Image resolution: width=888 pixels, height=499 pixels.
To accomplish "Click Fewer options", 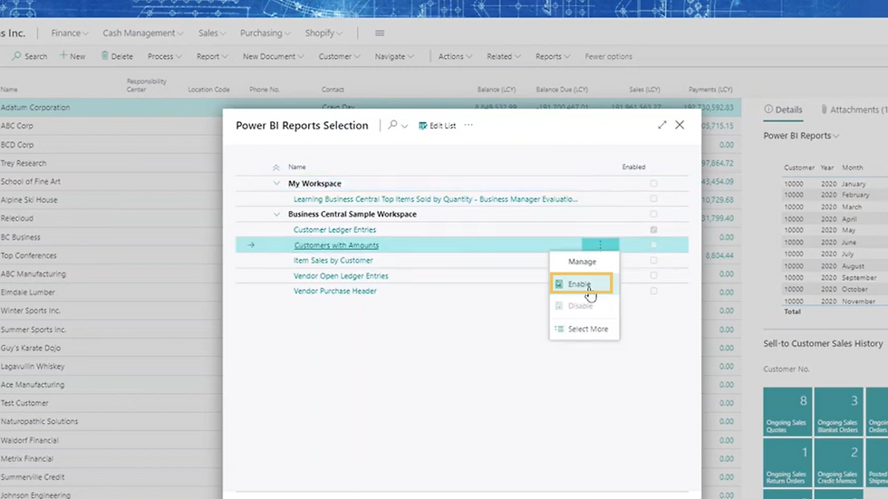I will coord(608,56).
